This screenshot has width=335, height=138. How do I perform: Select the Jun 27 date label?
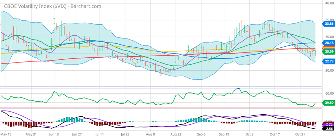[78, 134]
